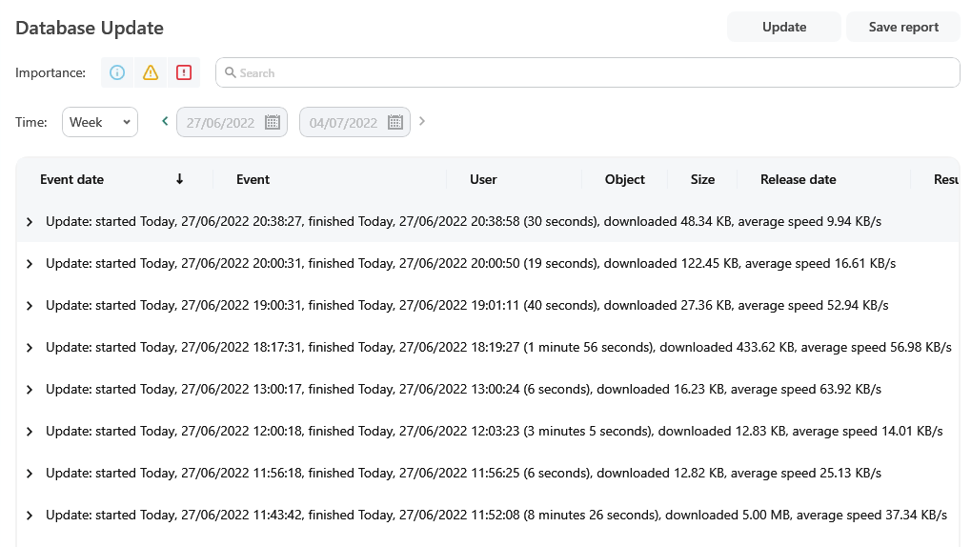Click the Update button
Screen dimensions: 971x547
click(784, 27)
